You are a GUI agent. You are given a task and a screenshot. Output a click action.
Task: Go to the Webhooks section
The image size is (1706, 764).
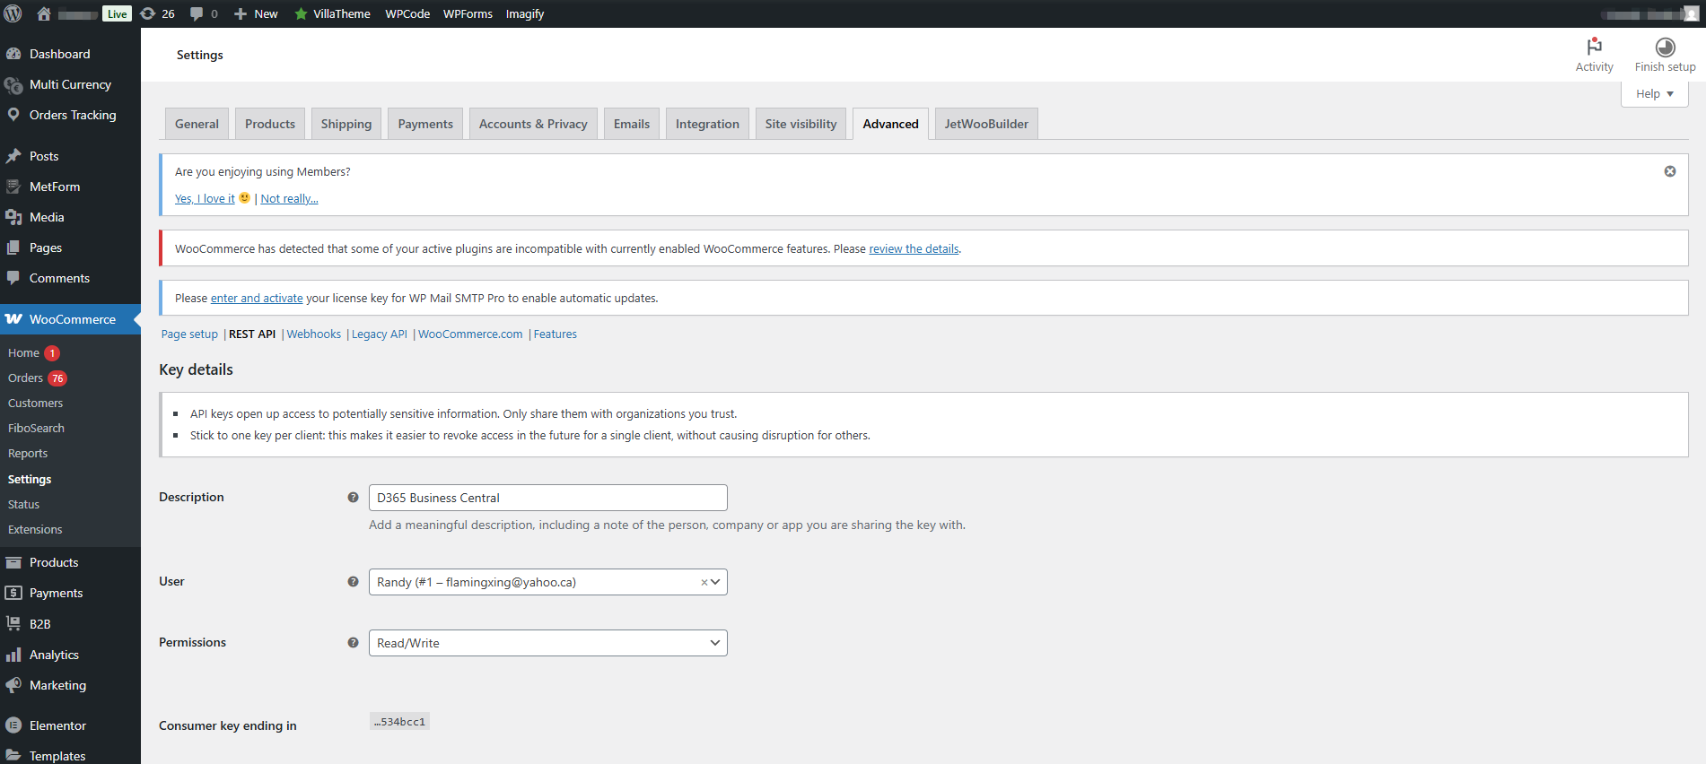314,334
